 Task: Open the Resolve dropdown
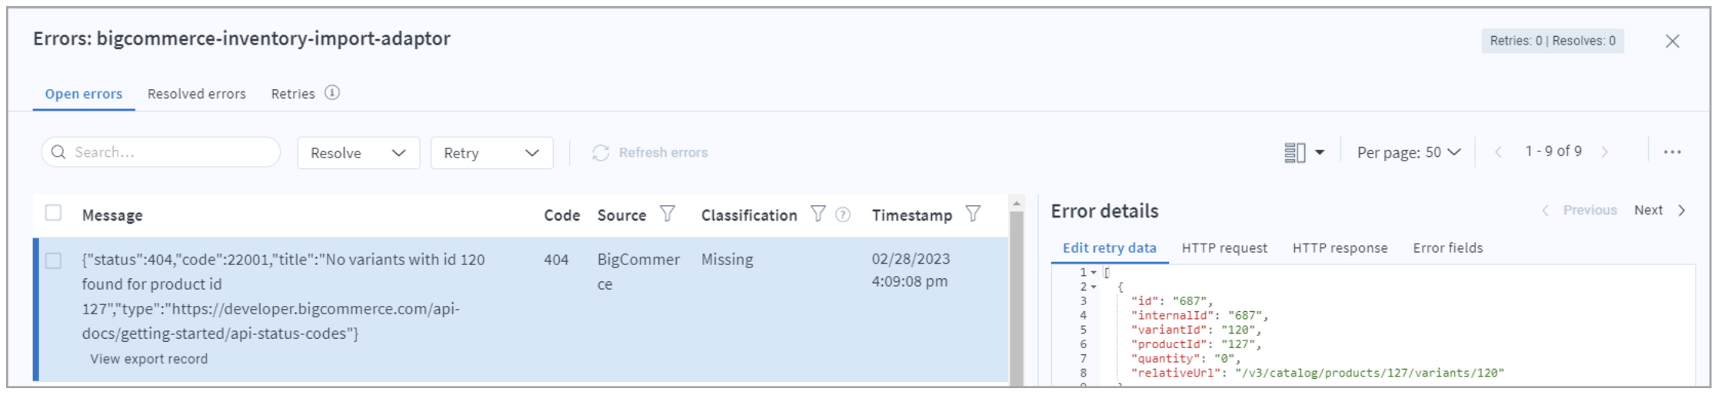(358, 153)
